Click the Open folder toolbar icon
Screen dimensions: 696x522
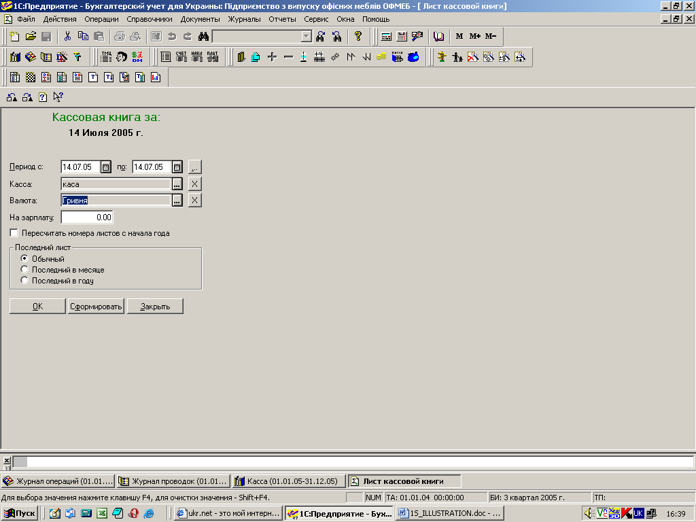[31, 37]
